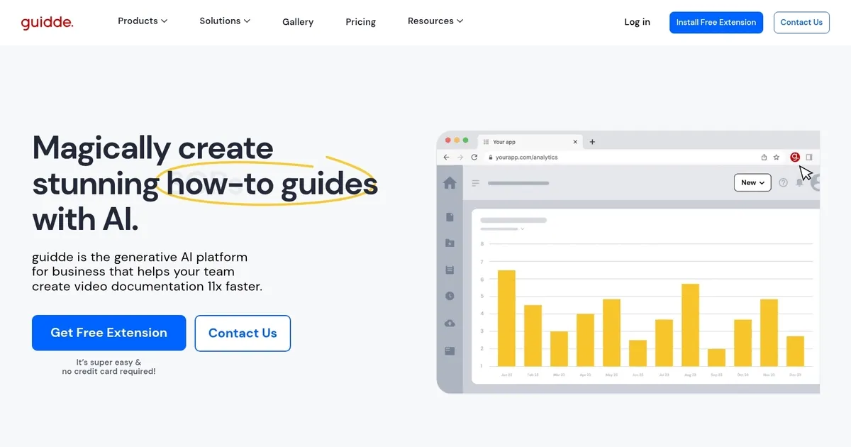
Task: Click the Log in link
Action: [637, 22]
